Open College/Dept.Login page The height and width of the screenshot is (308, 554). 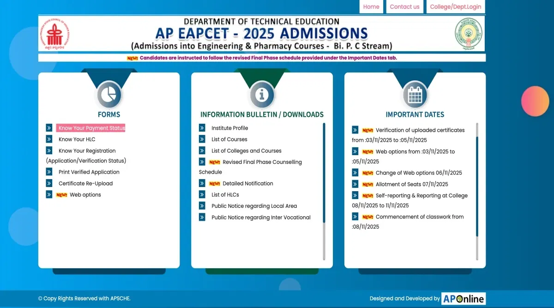[455, 7]
